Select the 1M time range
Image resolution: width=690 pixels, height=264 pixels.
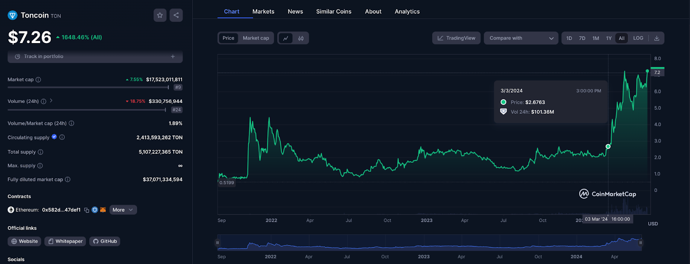(596, 38)
